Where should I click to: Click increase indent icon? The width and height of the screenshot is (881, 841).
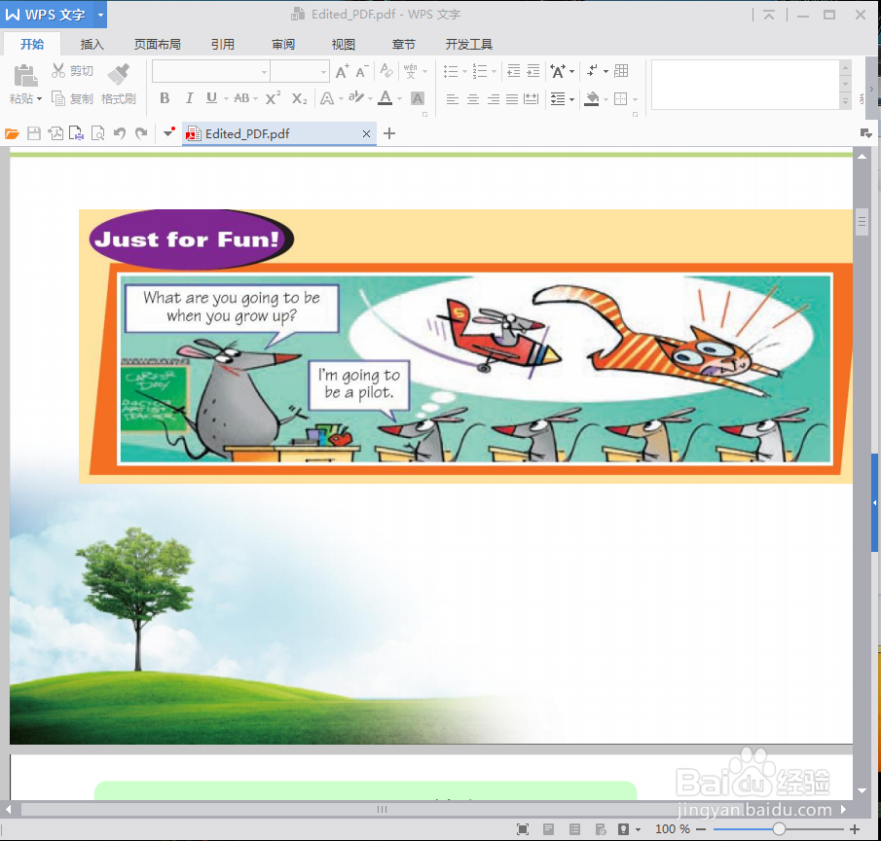point(533,71)
